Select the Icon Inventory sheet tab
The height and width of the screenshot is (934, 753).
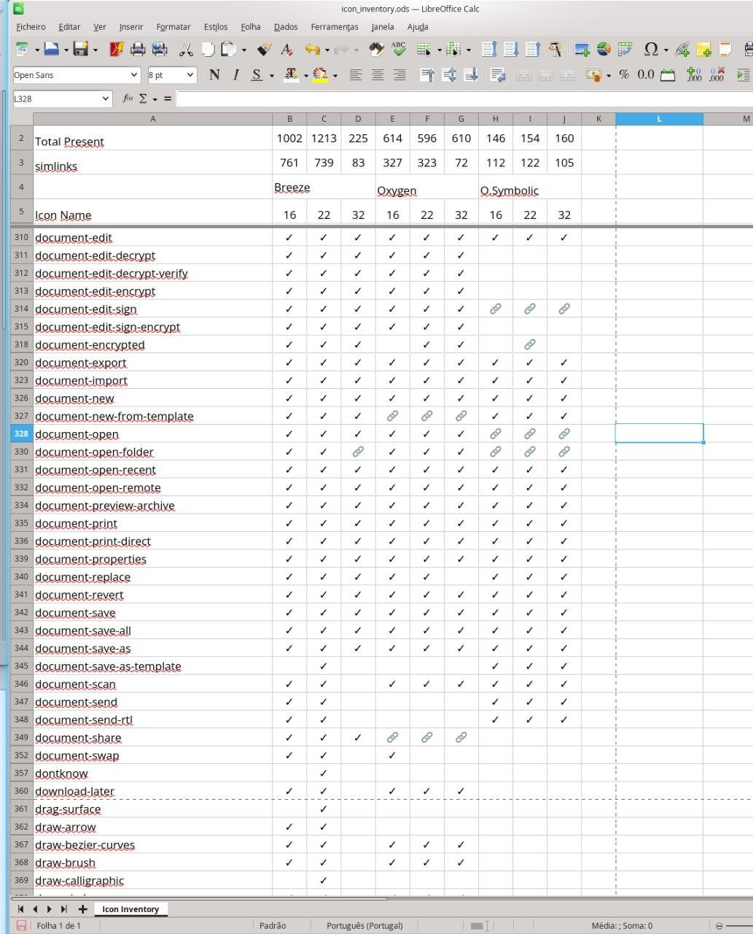point(130,909)
